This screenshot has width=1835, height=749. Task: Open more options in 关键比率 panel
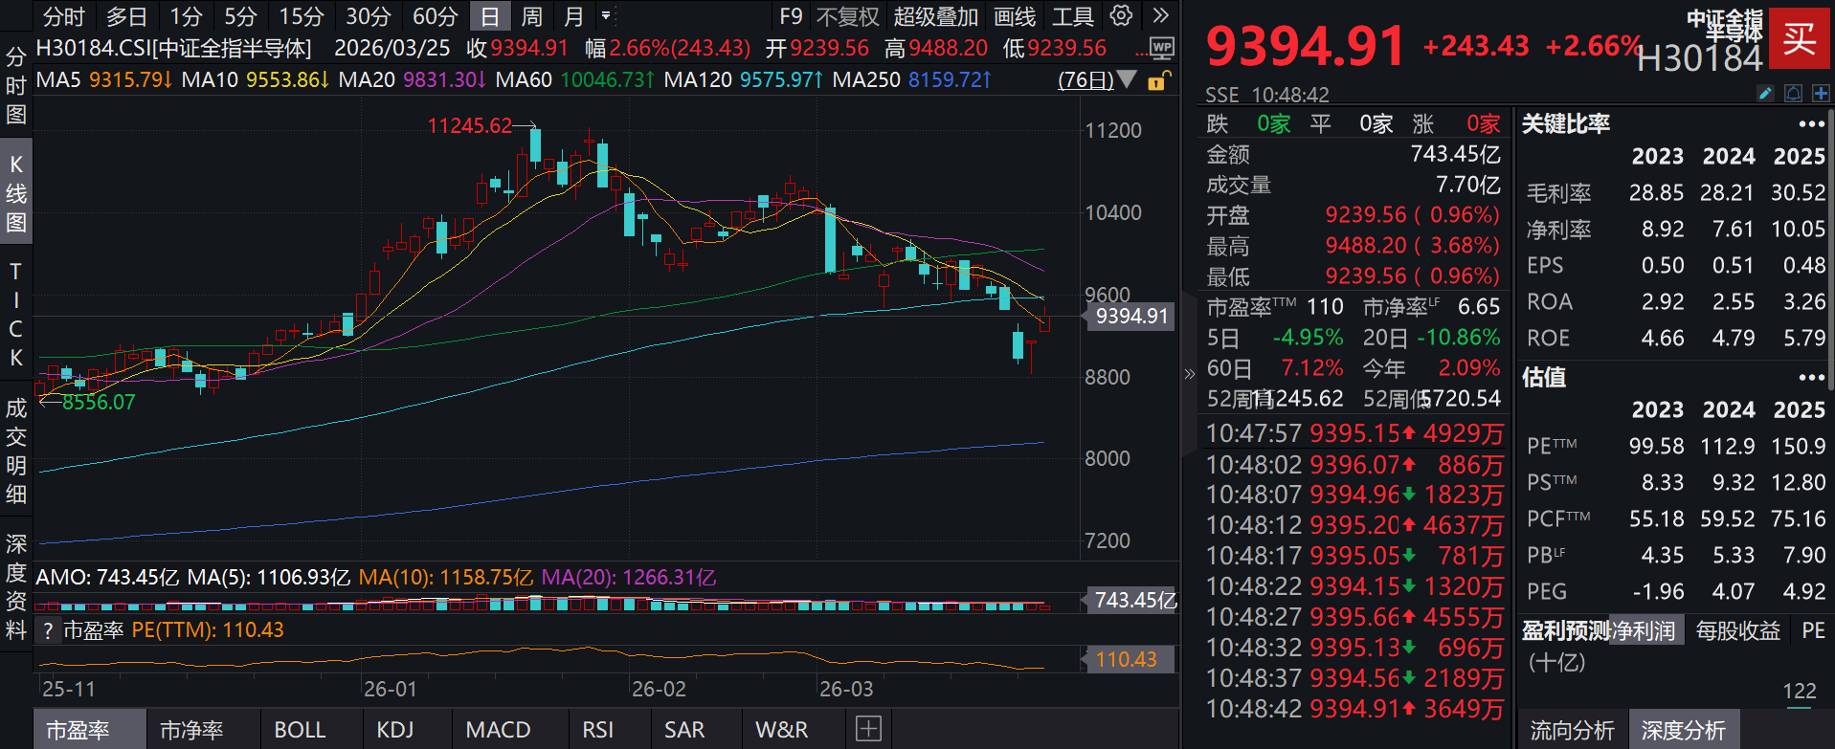pos(1811,124)
